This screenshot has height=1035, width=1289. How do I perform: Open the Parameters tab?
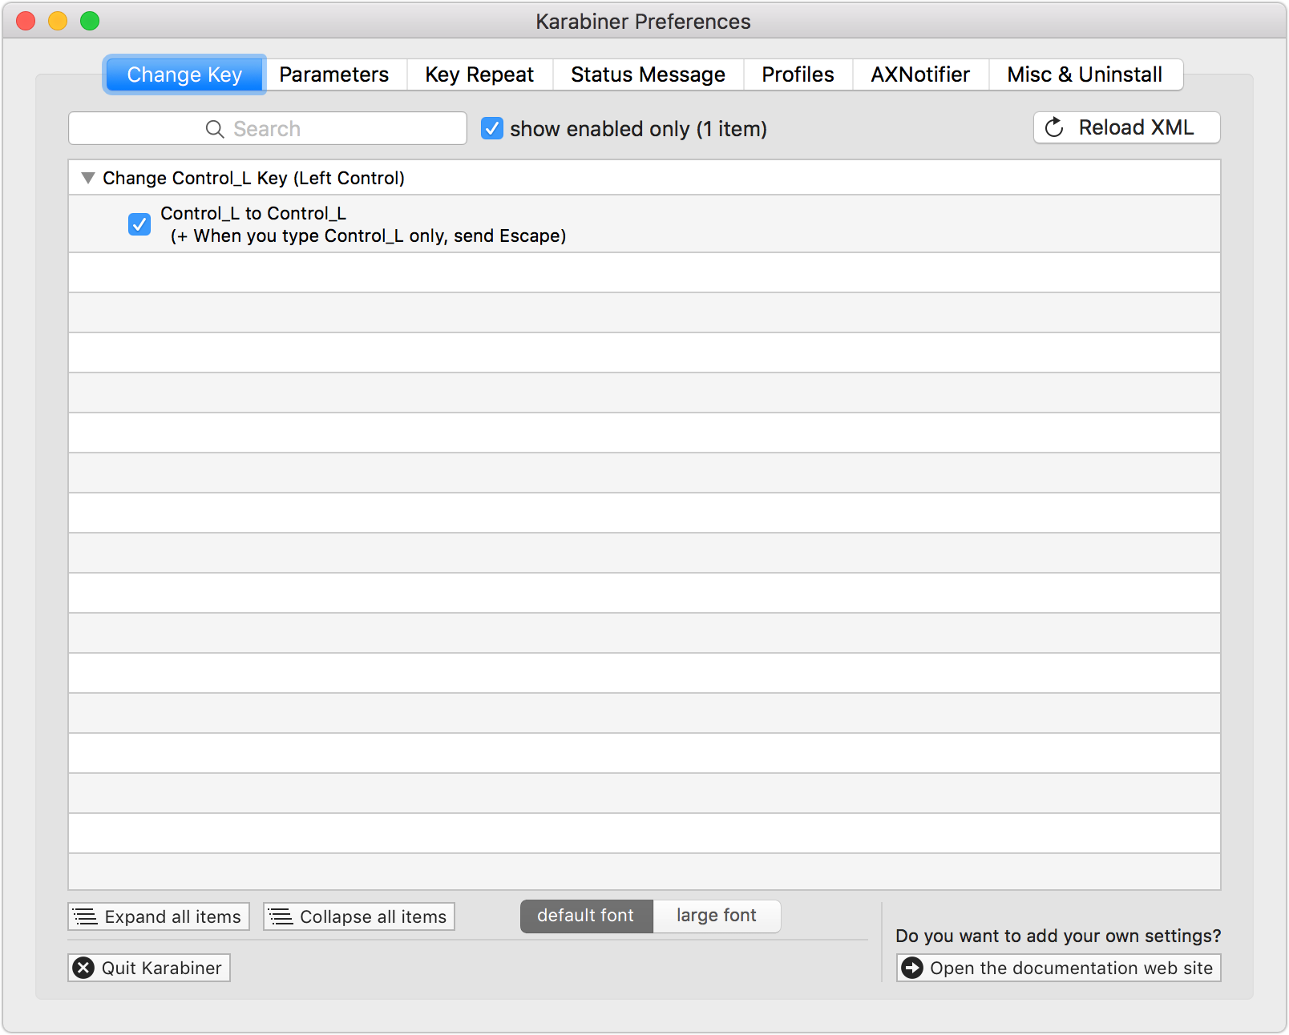[x=334, y=75]
